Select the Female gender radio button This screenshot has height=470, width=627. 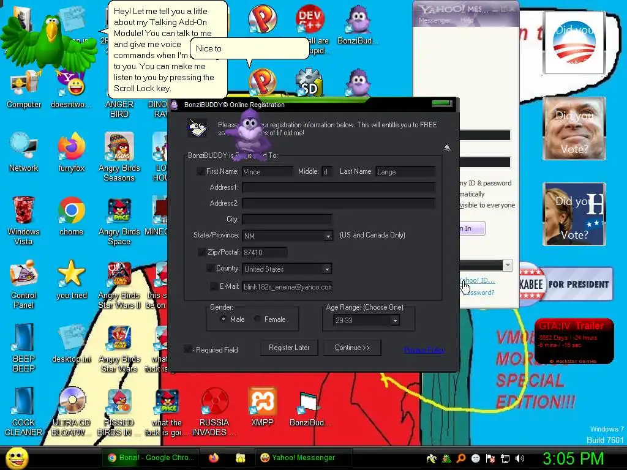click(257, 319)
